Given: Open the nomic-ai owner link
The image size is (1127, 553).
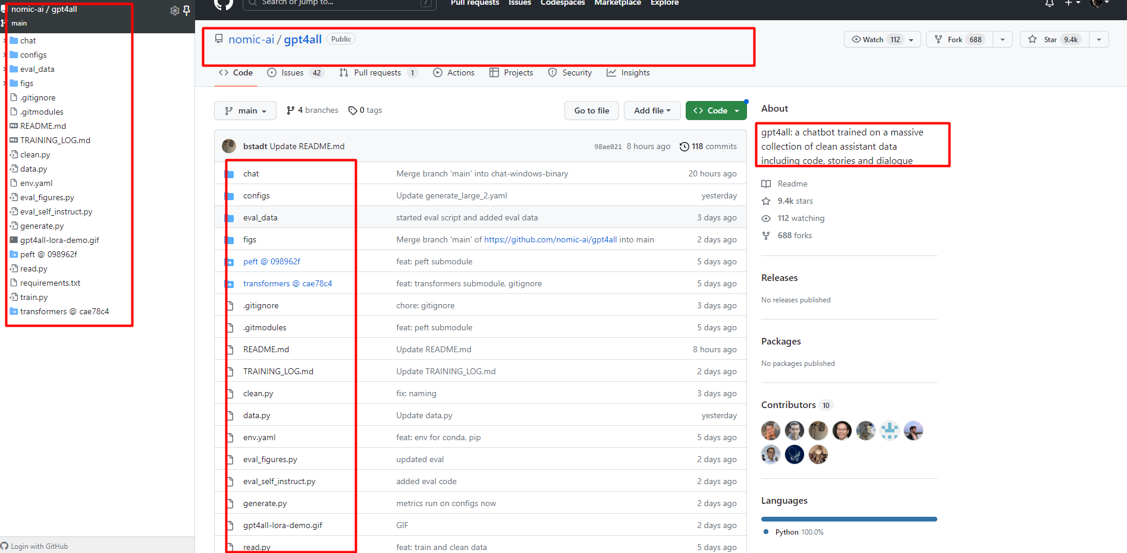Looking at the screenshot, I should (x=251, y=39).
